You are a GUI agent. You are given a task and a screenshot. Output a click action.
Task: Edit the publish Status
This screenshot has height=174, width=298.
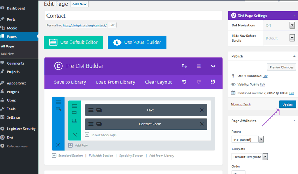coord(265,76)
